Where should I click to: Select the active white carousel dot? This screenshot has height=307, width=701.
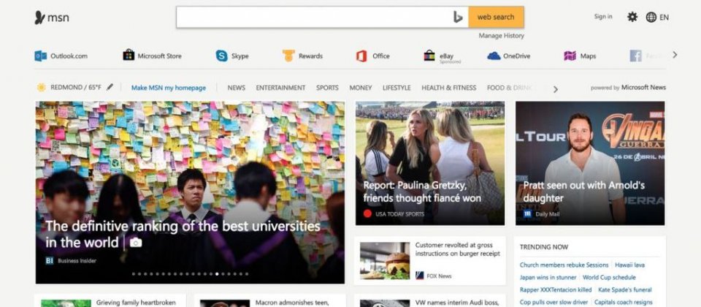217,274
